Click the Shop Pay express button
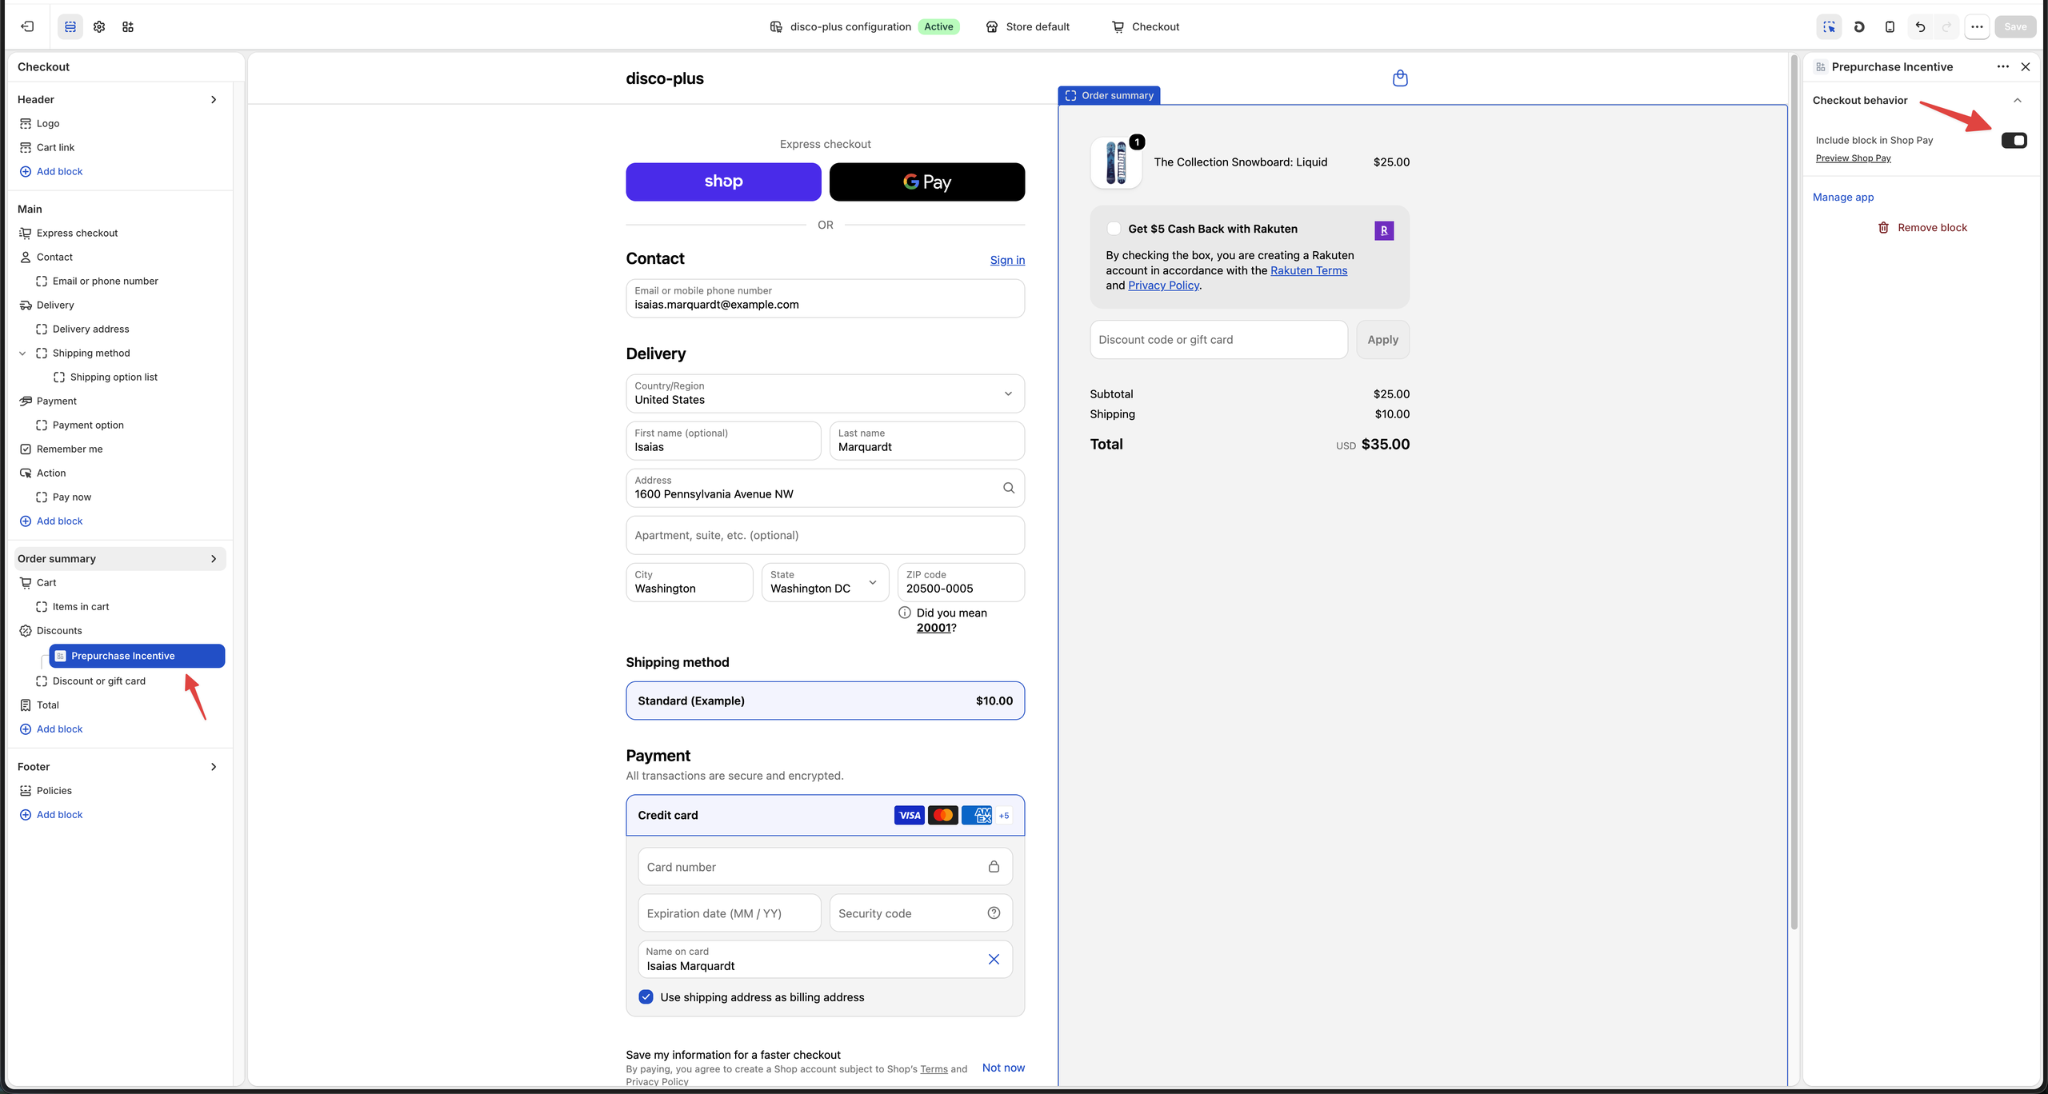2048x1094 pixels. [723, 182]
